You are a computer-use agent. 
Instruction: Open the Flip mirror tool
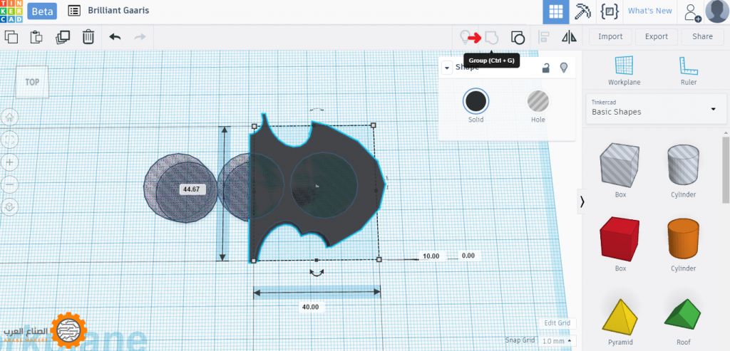[x=569, y=37]
